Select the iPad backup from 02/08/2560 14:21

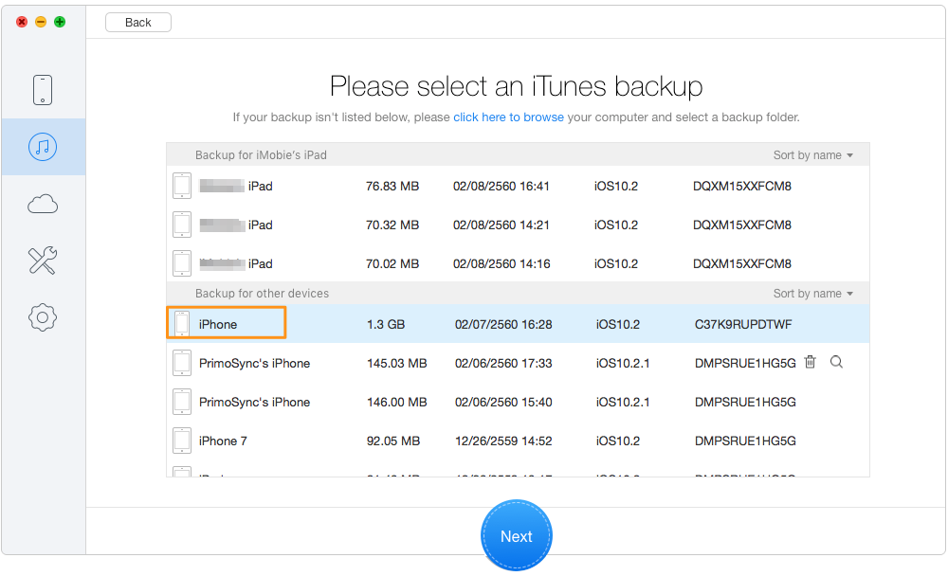(519, 225)
